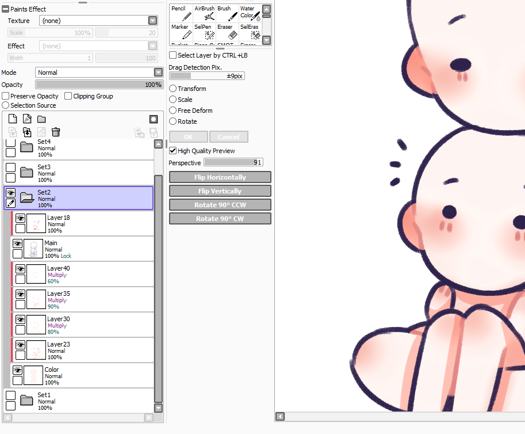525x434 pixels.
Task: Hide the Layer23 layer
Action: (x=21, y=345)
